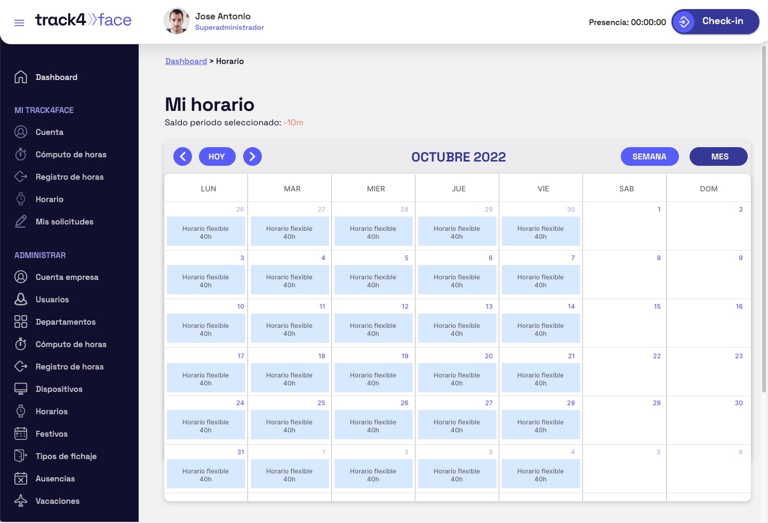Image resolution: width=768 pixels, height=523 pixels.
Task: Click the Mis solicitudes pencil icon
Action: pyautogui.click(x=21, y=222)
